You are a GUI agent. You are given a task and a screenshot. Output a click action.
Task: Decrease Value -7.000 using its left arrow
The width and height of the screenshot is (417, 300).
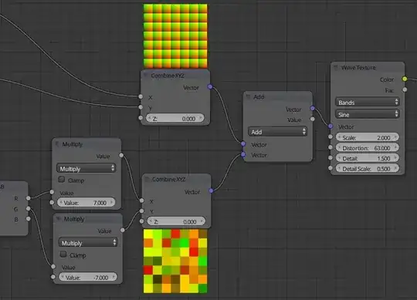click(63, 277)
